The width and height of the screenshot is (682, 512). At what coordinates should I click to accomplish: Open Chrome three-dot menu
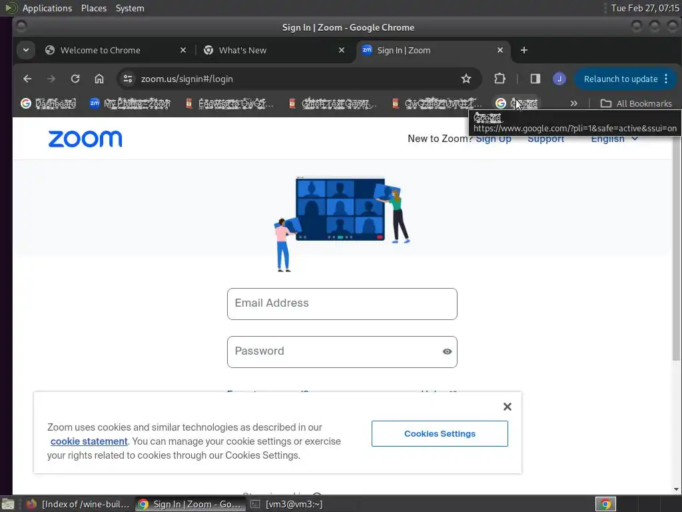tap(666, 79)
